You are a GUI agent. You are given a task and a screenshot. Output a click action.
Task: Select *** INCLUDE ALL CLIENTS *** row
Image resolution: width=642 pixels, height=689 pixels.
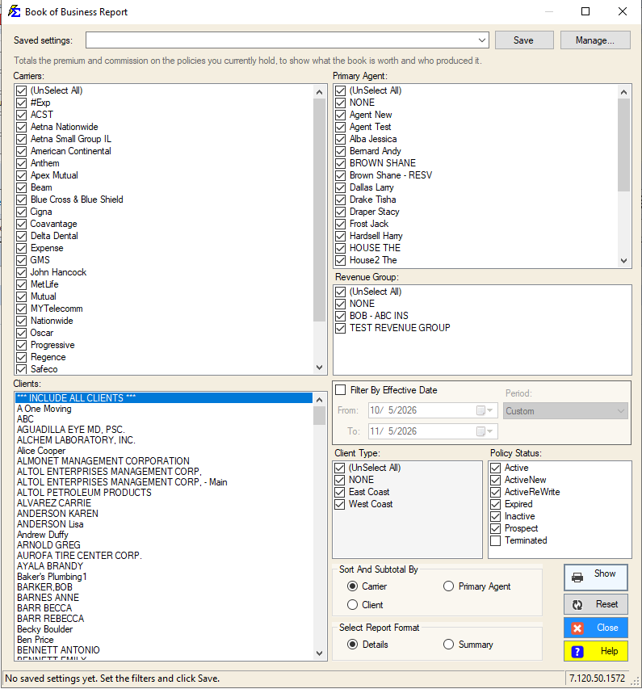pos(164,398)
